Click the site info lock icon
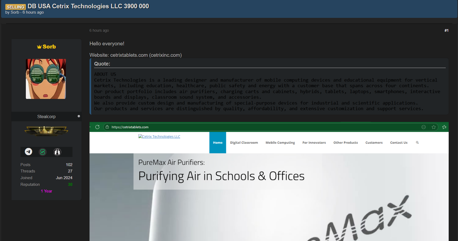The image size is (458, 241). click(x=107, y=127)
